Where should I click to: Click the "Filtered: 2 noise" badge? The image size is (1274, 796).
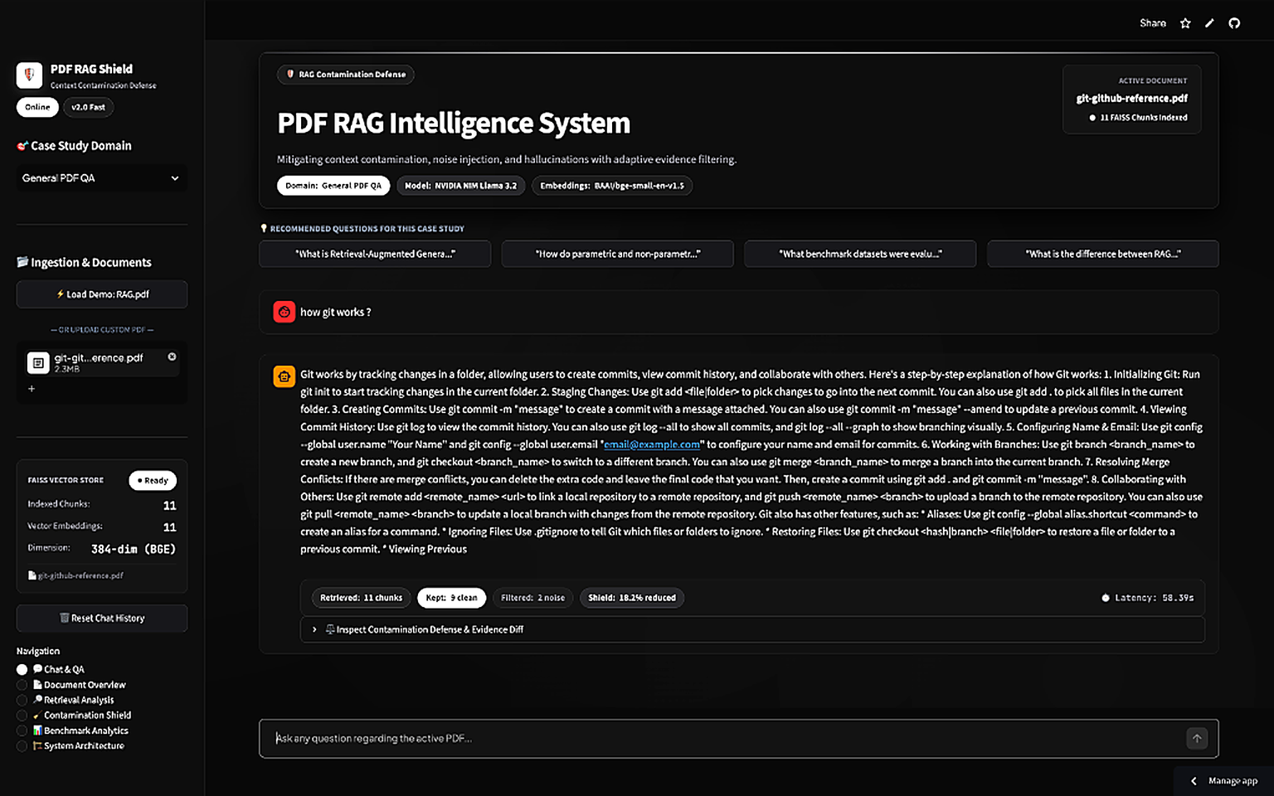click(x=532, y=598)
